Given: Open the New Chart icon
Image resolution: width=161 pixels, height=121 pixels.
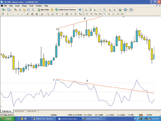Looking at the screenshot, I should coord(3,10).
